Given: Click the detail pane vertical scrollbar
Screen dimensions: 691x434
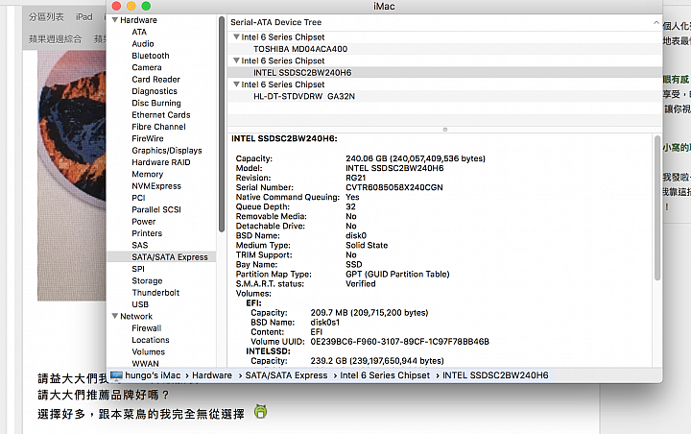Looking at the screenshot, I should pos(657,208).
